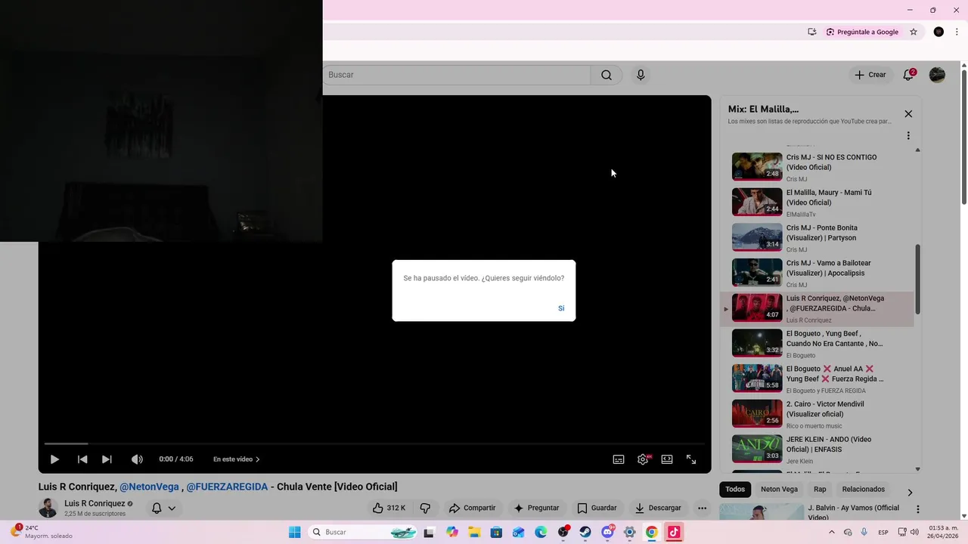Image resolution: width=968 pixels, height=544 pixels.
Task: Select the Todos filter chip
Action: point(735,490)
